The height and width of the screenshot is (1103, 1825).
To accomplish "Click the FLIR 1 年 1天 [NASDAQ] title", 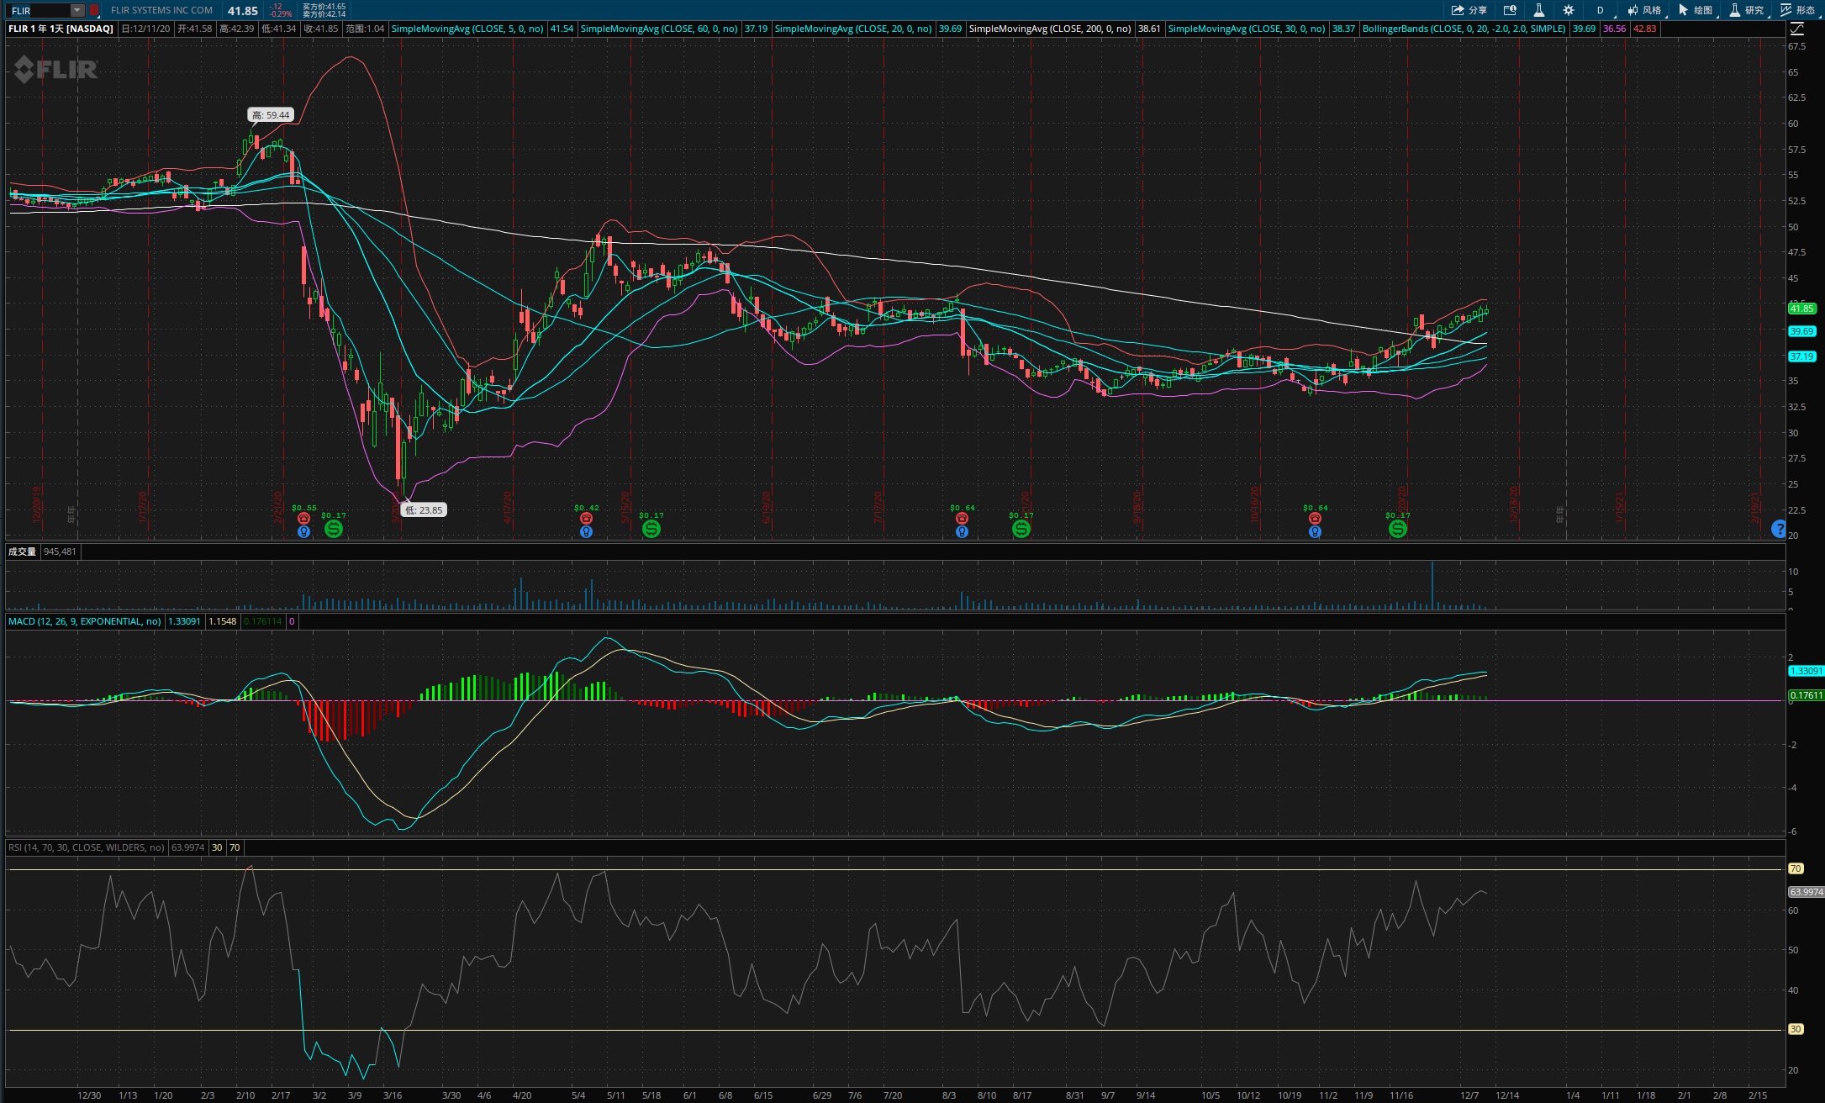I will [x=61, y=29].
